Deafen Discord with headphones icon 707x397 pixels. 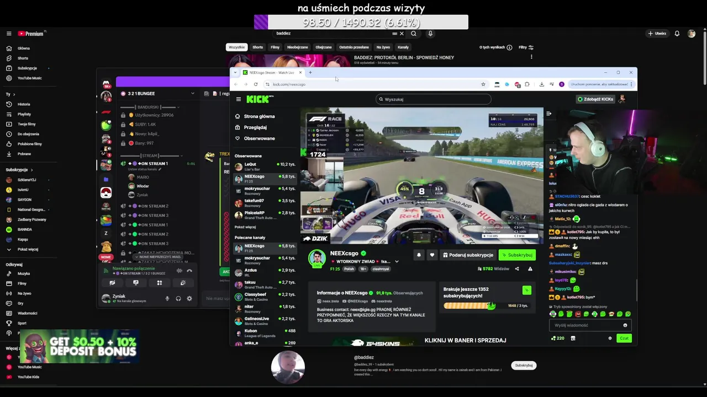[178, 299]
